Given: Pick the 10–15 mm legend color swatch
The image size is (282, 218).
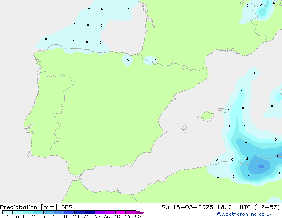Looking at the screenshot, I should point(59,212).
